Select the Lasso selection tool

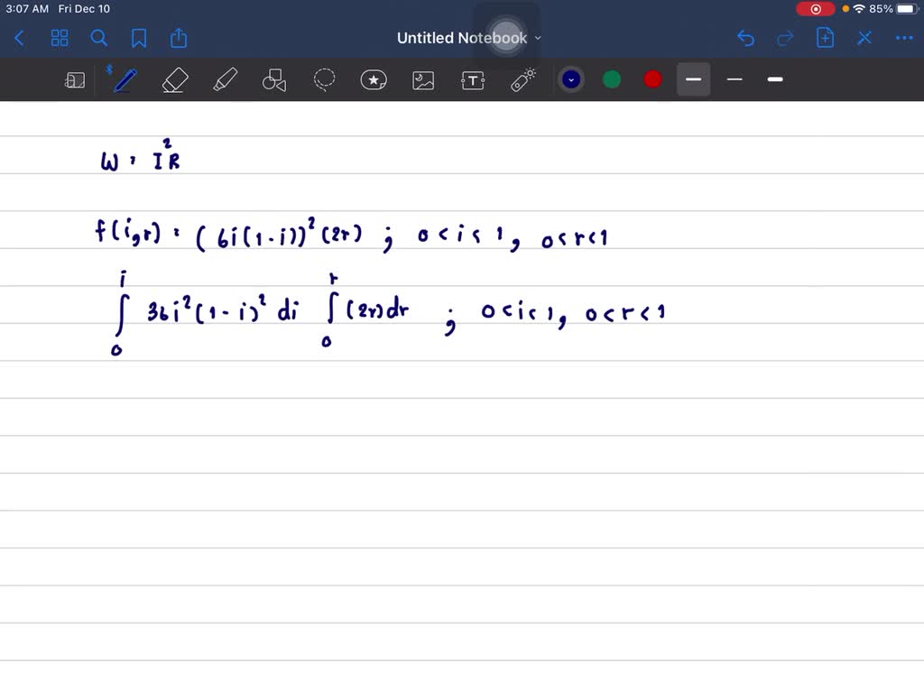[324, 80]
